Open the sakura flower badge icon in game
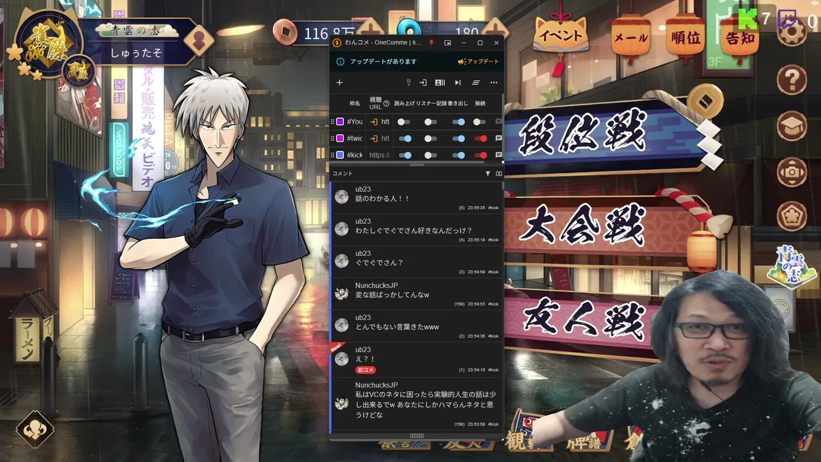821x462 pixels. point(791,216)
